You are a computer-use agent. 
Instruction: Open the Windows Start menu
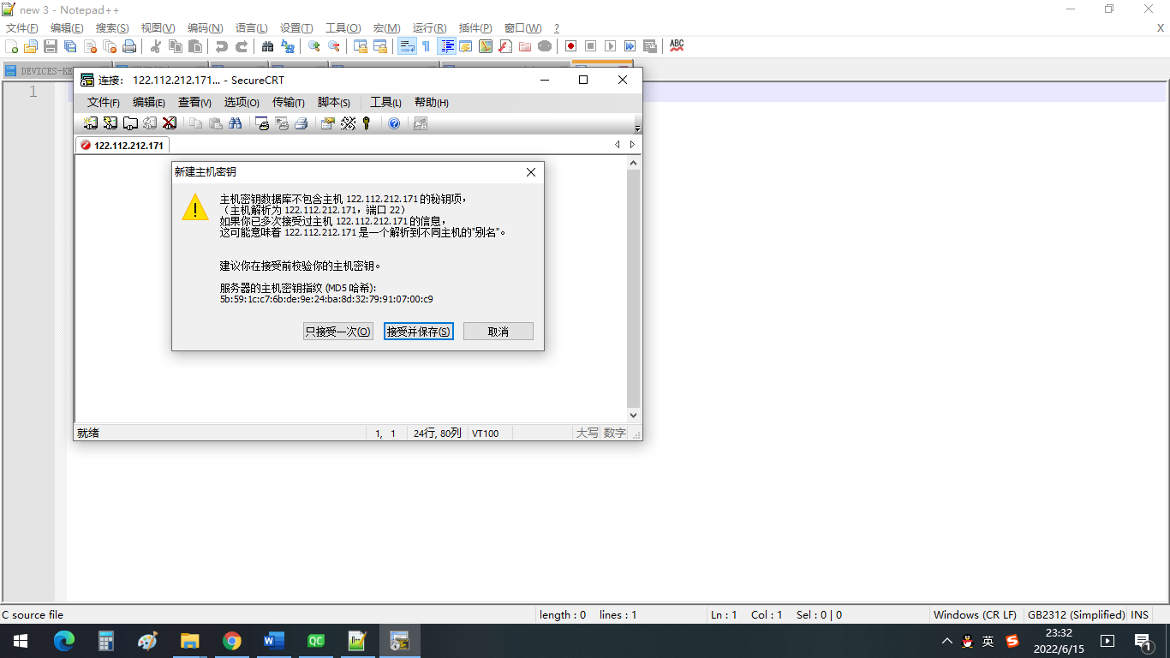(x=21, y=641)
